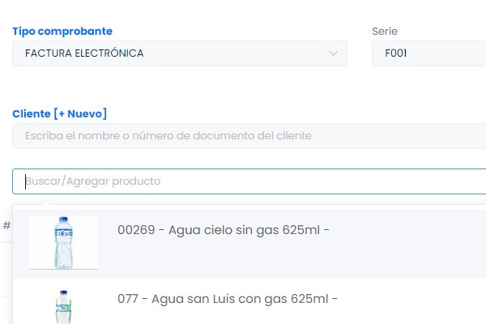Choose product 00269 Agua cielo sin gas
This screenshot has height=324, width=486.
223,230
